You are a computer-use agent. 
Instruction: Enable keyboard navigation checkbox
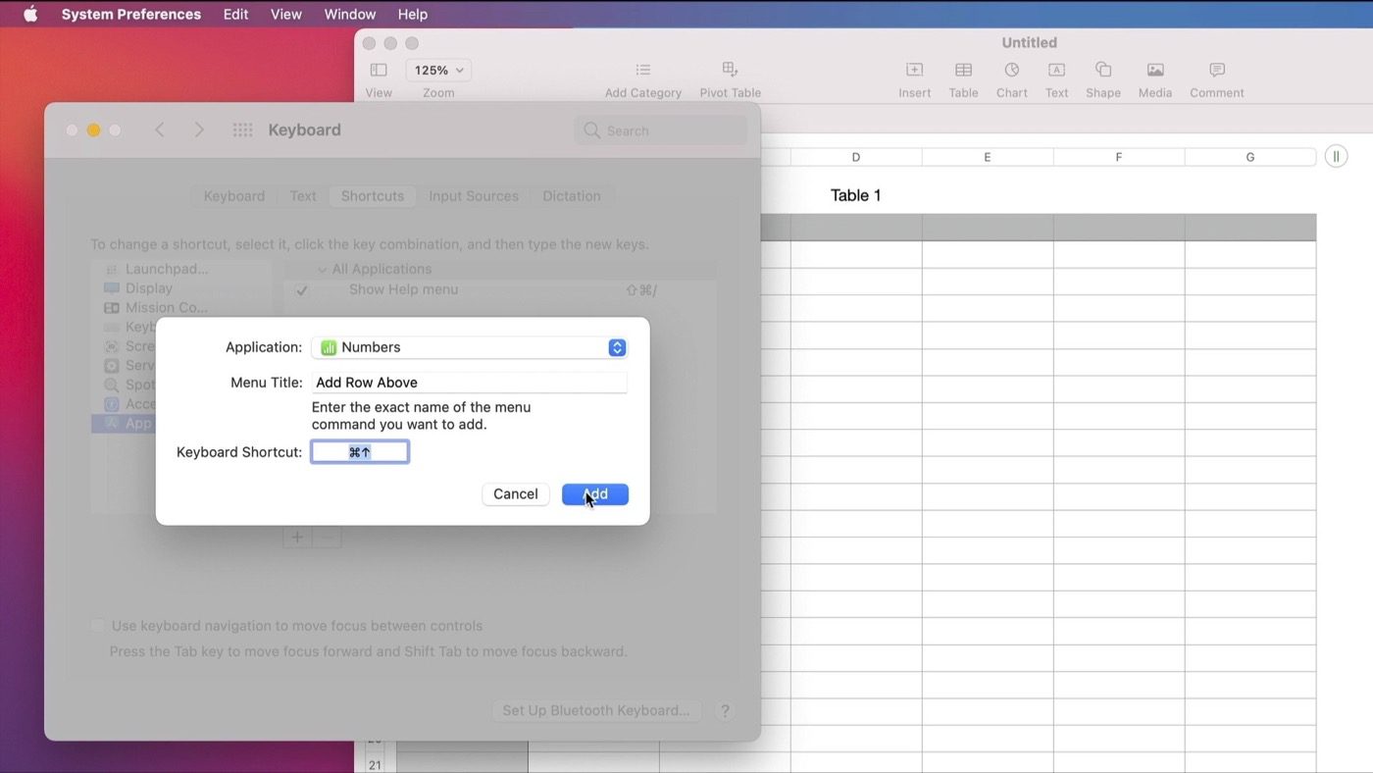(x=98, y=626)
